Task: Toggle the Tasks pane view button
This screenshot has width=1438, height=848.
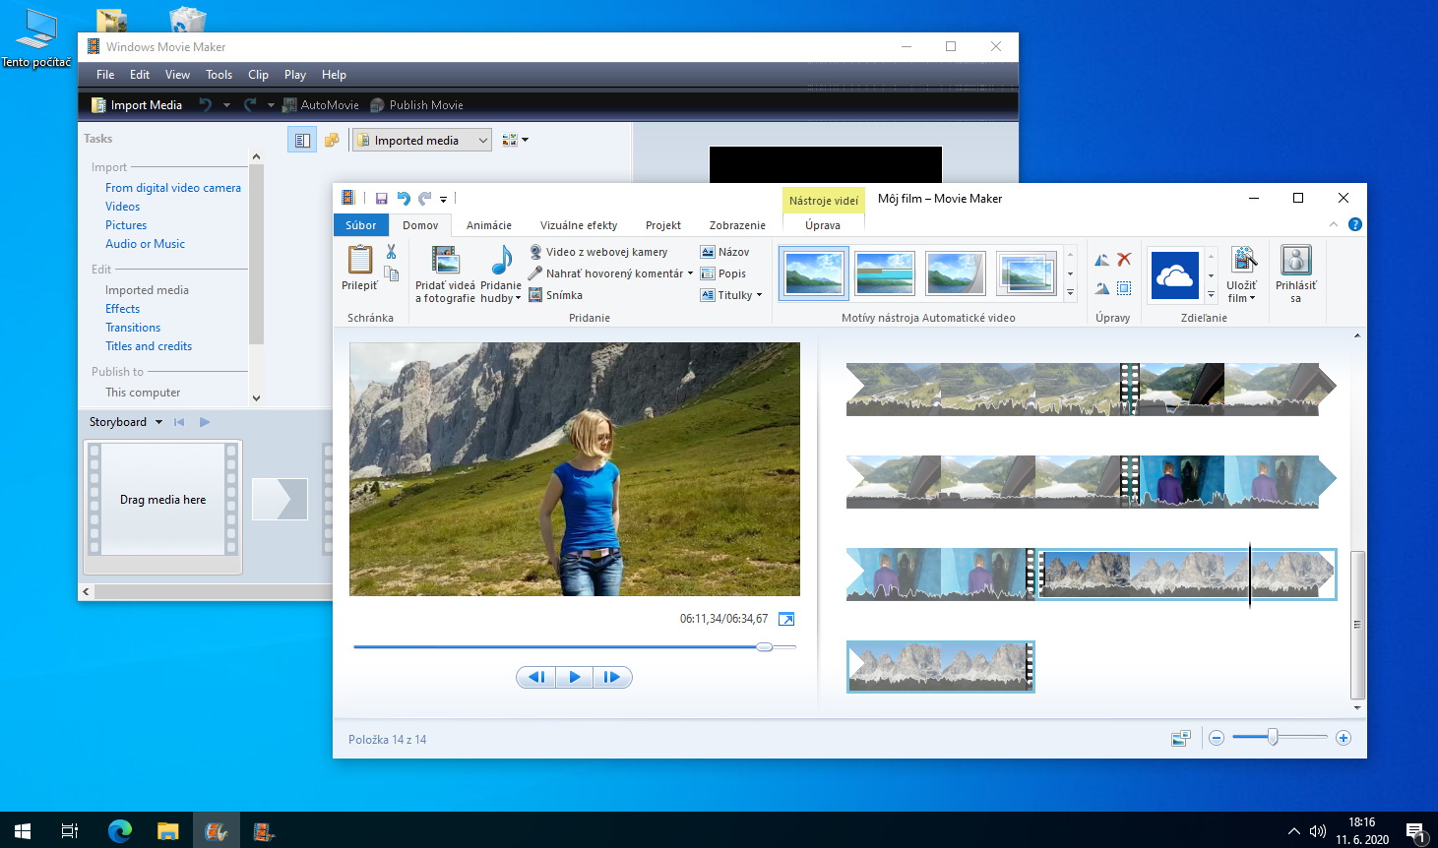Action: click(302, 141)
